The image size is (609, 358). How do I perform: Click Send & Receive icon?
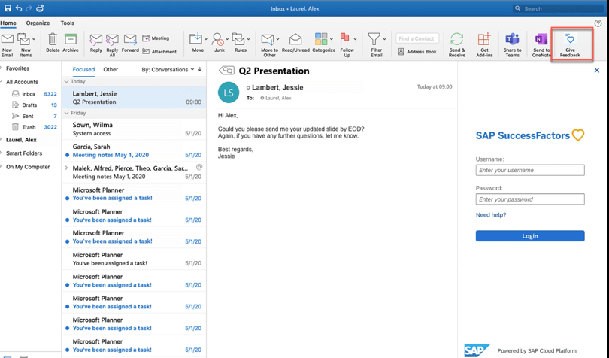[x=456, y=44]
